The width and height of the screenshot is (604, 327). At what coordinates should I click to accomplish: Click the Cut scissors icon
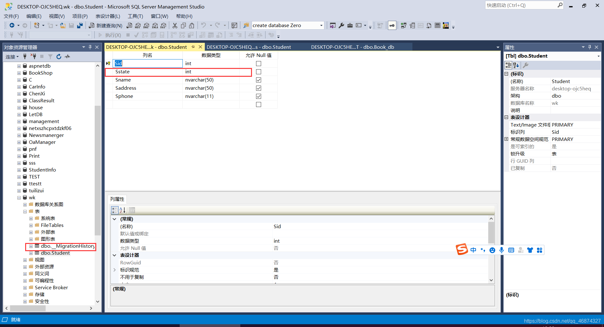point(175,25)
